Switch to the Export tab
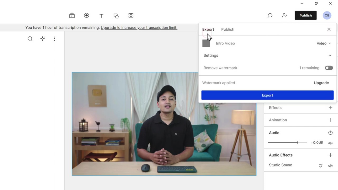The width and height of the screenshot is (338, 190). tap(208, 29)
